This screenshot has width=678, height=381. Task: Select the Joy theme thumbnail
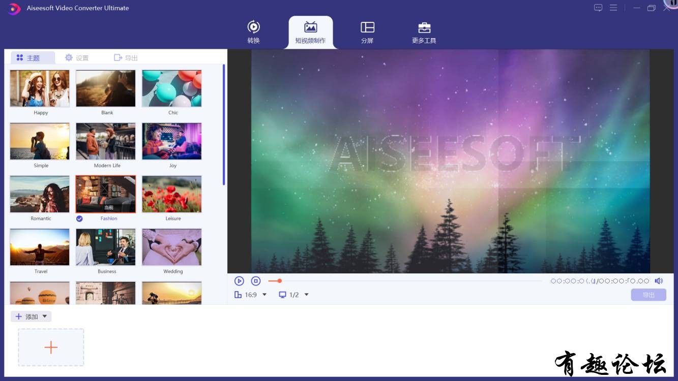pos(172,141)
